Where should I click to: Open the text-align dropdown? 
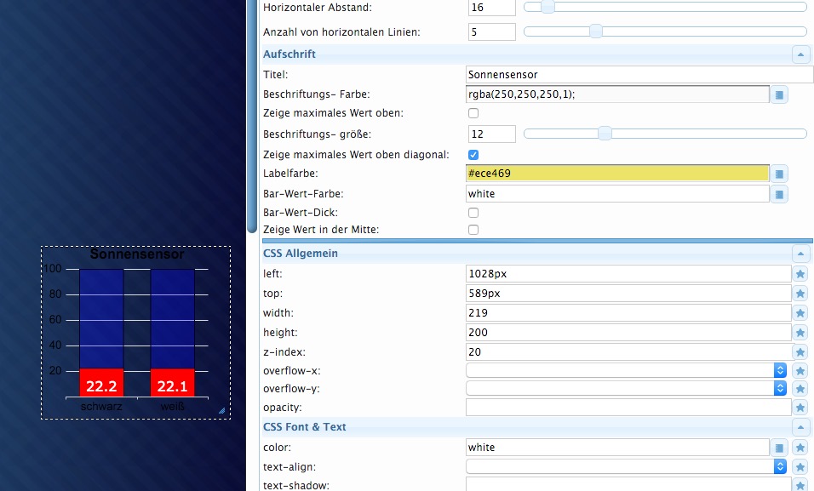click(626, 466)
